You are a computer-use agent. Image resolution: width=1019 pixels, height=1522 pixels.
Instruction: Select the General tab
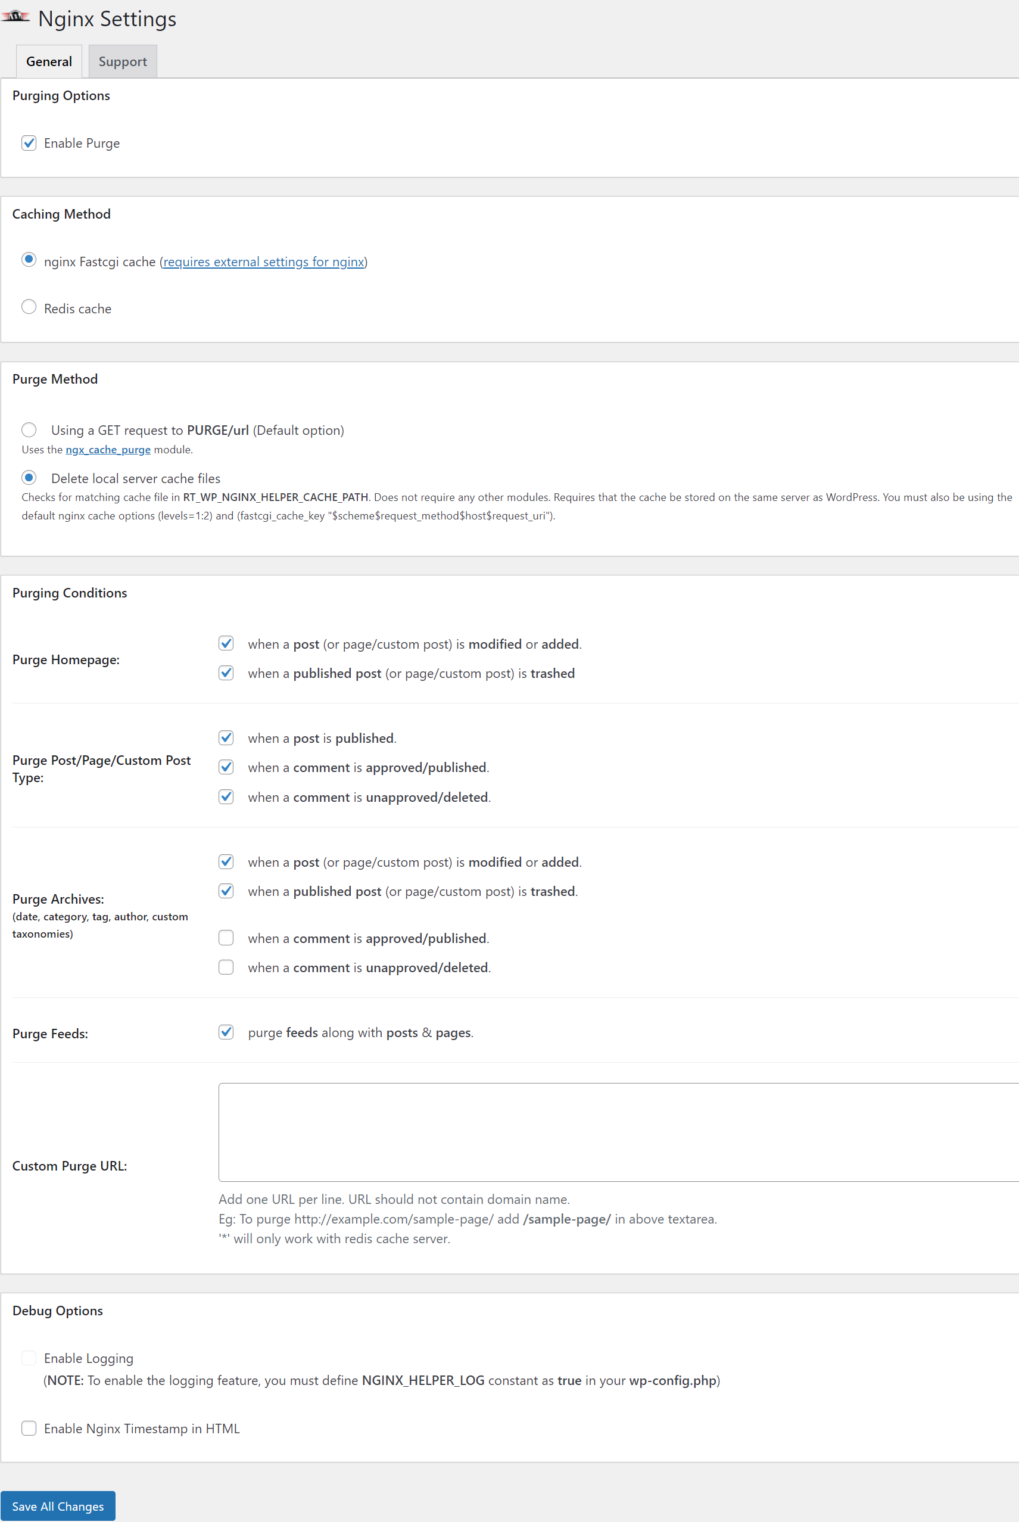tap(49, 62)
